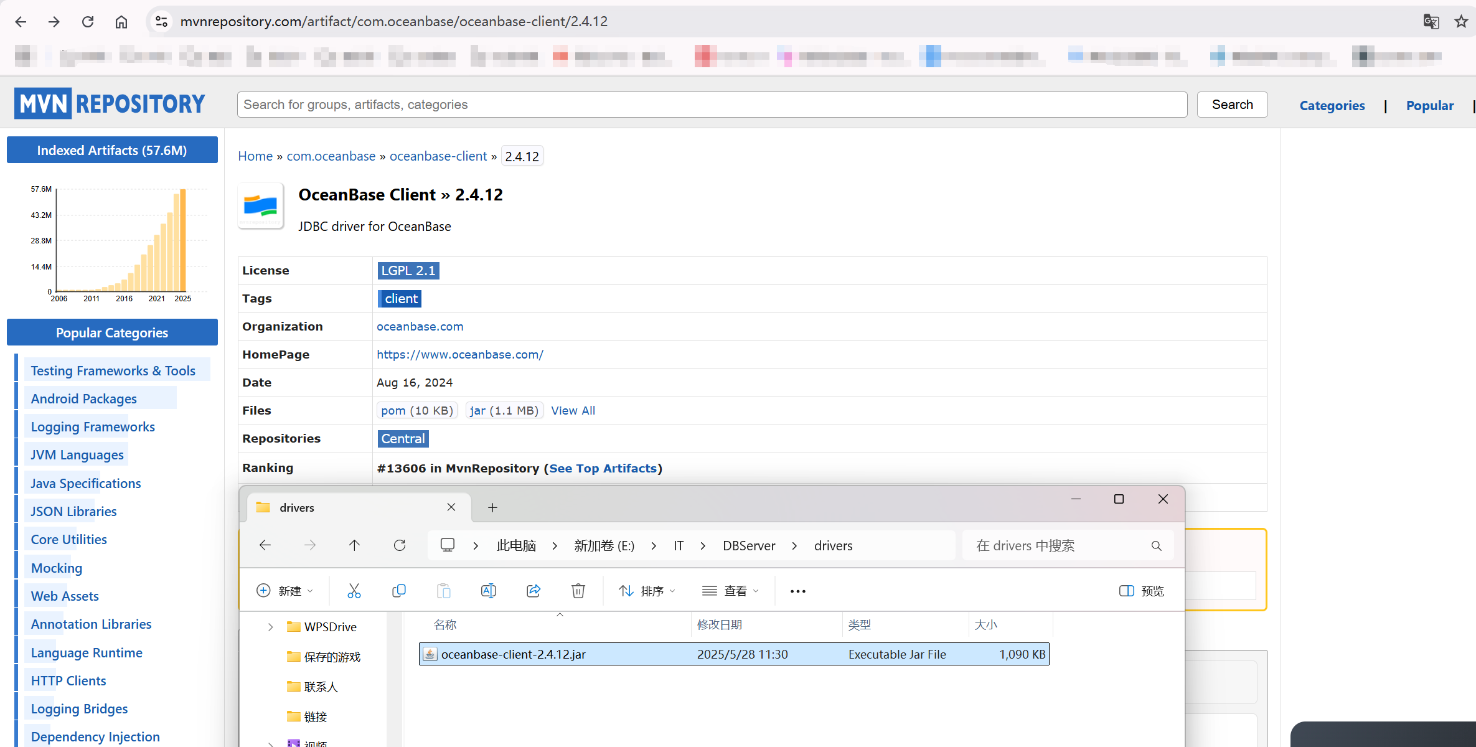
Task: Bookmark this page with the star icon
Action: pyautogui.click(x=1461, y=21)
